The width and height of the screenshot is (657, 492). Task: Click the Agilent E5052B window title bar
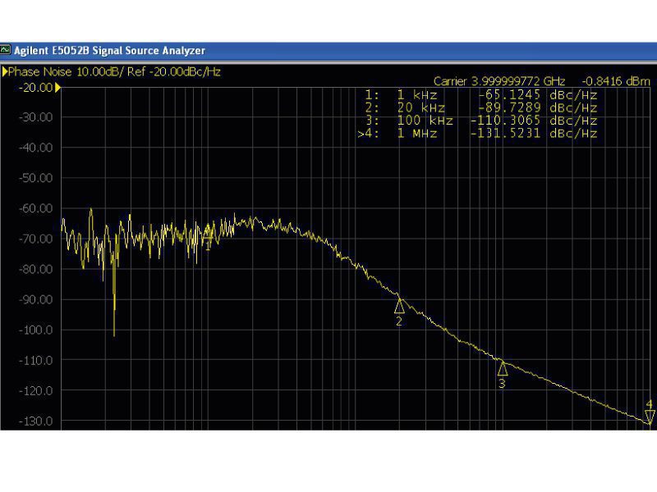coord(328,51)
